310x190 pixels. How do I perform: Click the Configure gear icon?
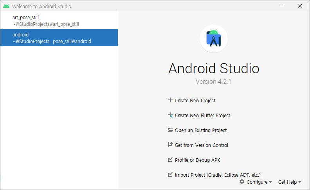click(x=242, y=181)
